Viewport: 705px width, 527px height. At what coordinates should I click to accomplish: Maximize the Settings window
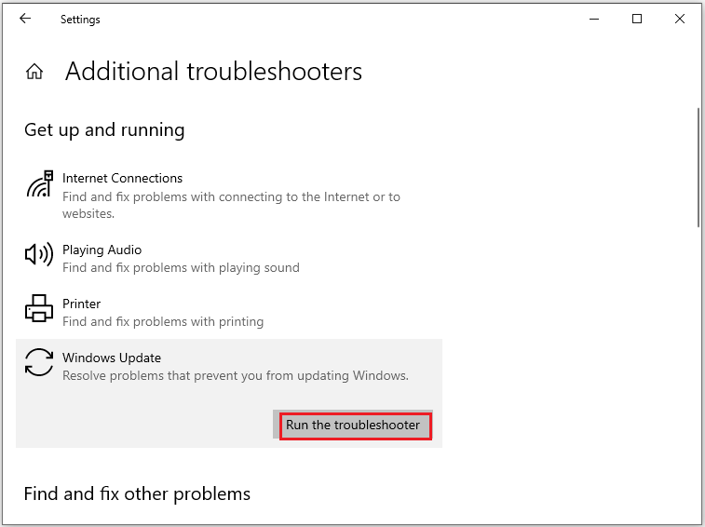tap(637, 19)
